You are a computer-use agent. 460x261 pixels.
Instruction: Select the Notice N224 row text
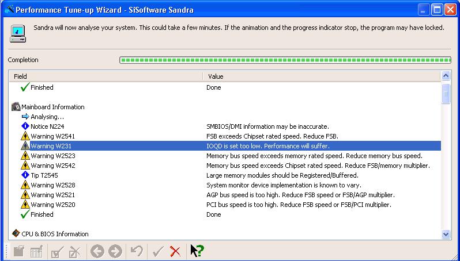(x=47, y=126)
